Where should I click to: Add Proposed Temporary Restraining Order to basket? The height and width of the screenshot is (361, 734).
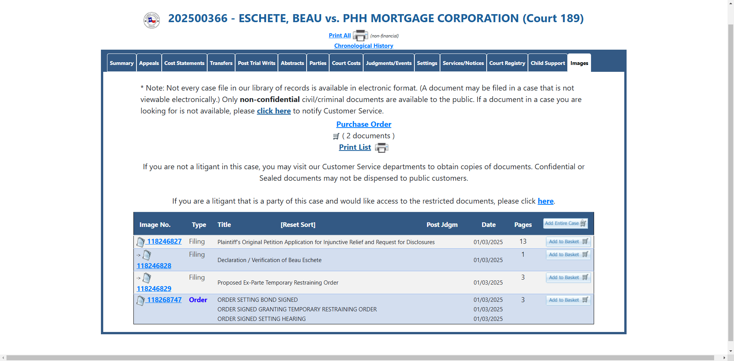(x=568, y=277)
